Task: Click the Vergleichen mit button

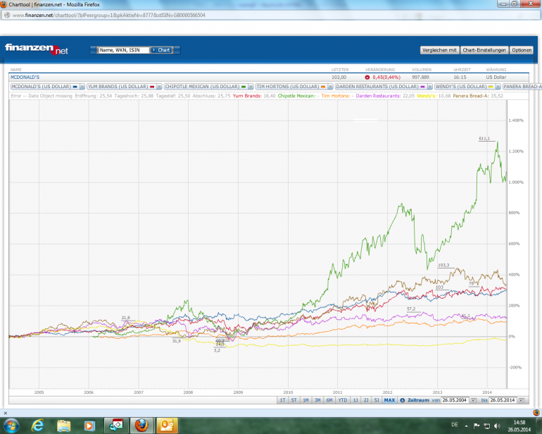Action: click(x=440, y=50)
